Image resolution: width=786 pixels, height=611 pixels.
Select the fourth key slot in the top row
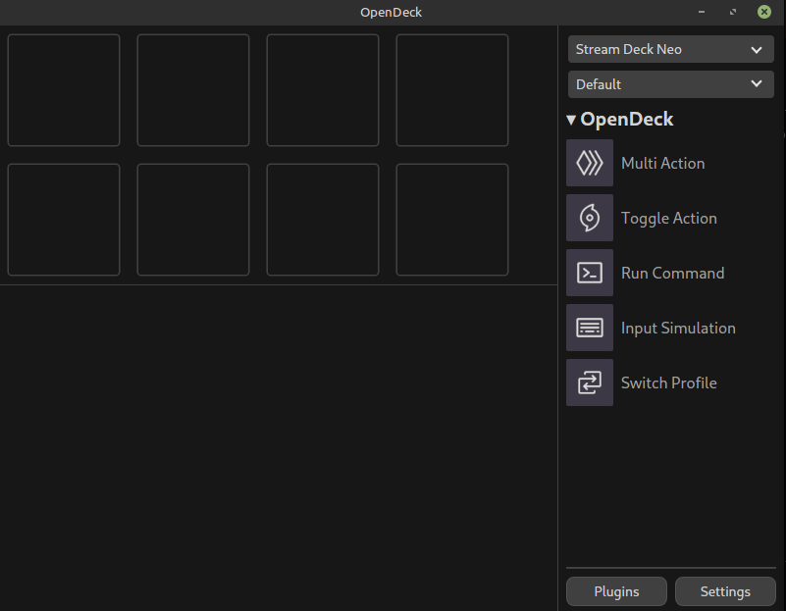point(452,90)
